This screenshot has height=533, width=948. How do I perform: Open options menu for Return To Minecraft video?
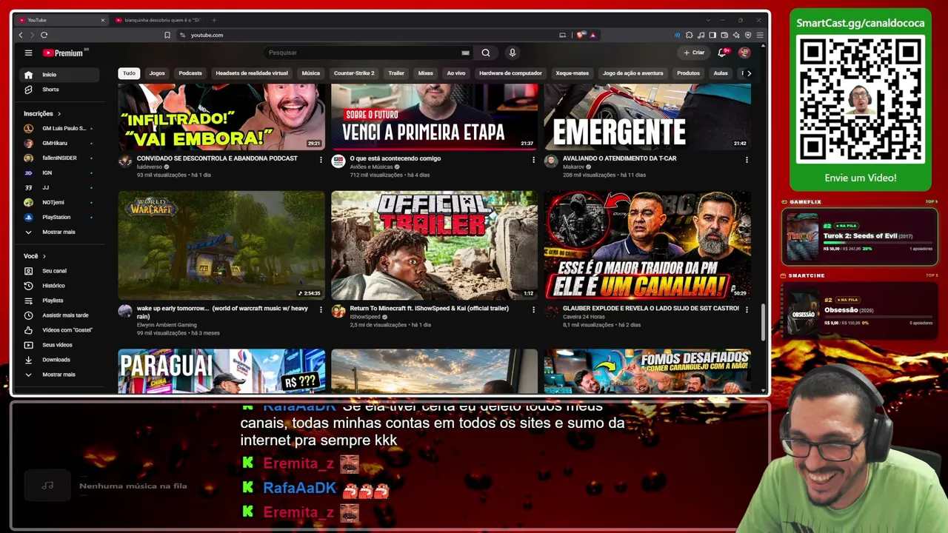pyautogui.click(x=533, y=309)
